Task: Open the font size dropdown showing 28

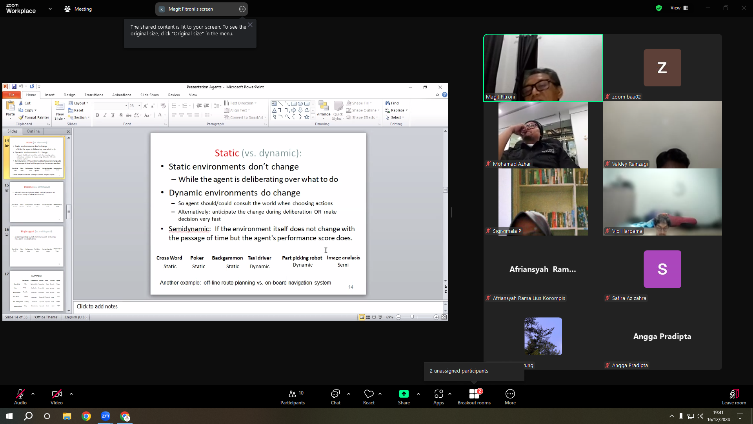Action: (139, 106)
